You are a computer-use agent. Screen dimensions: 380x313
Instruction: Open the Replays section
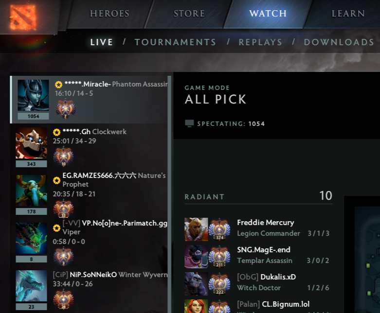pyautogui.click(x=260, y=42)
